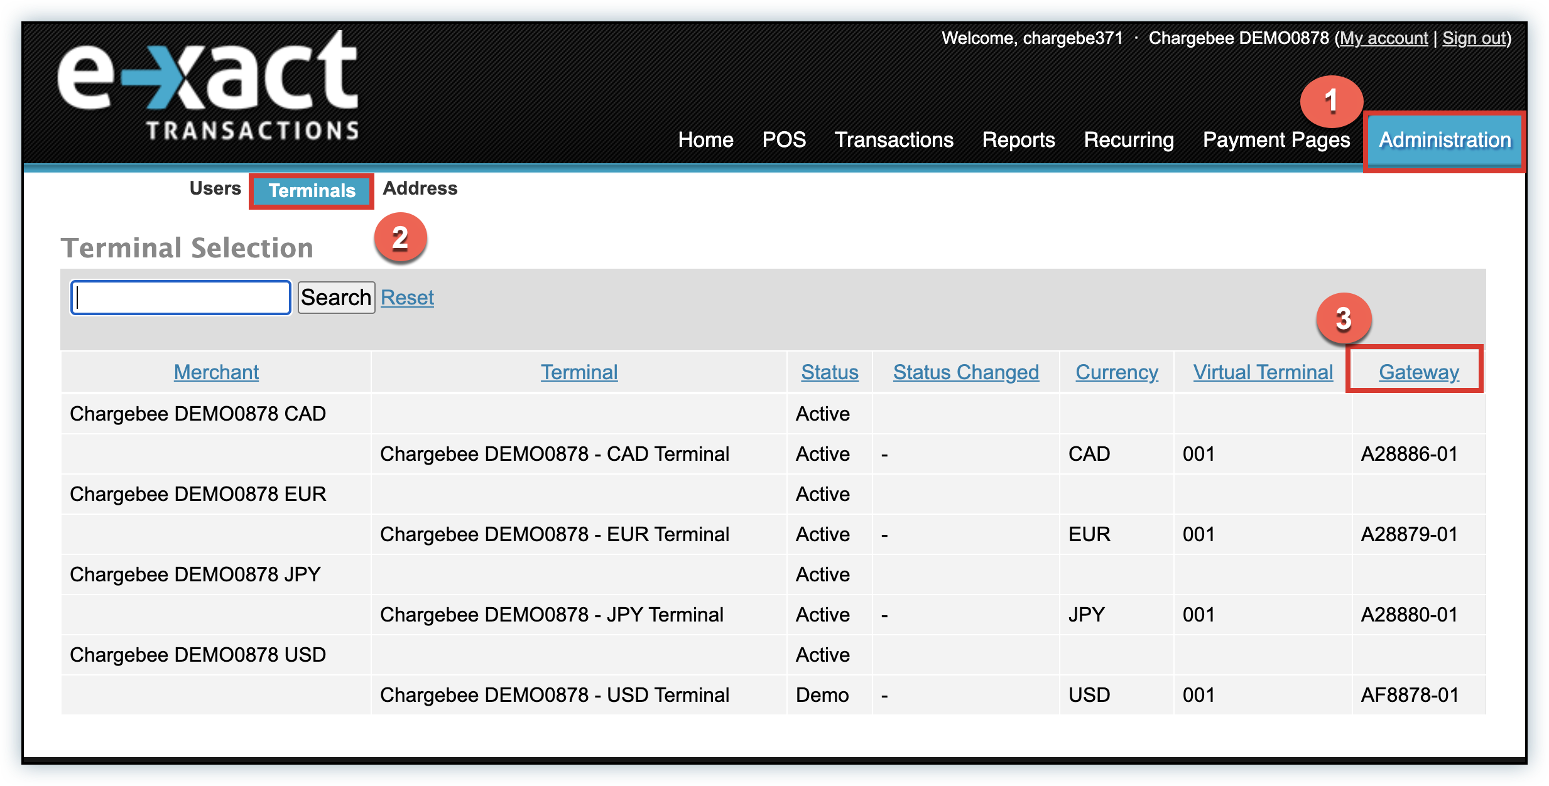Click the terminal search text field
Screen dimensions: 1549x786
[181, 298]
